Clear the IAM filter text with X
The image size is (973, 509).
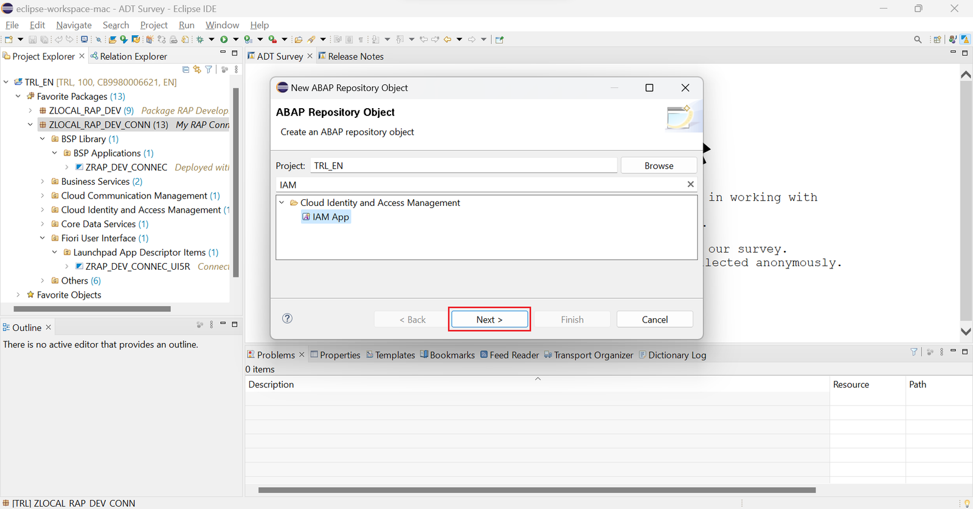(x=690, y=184)
